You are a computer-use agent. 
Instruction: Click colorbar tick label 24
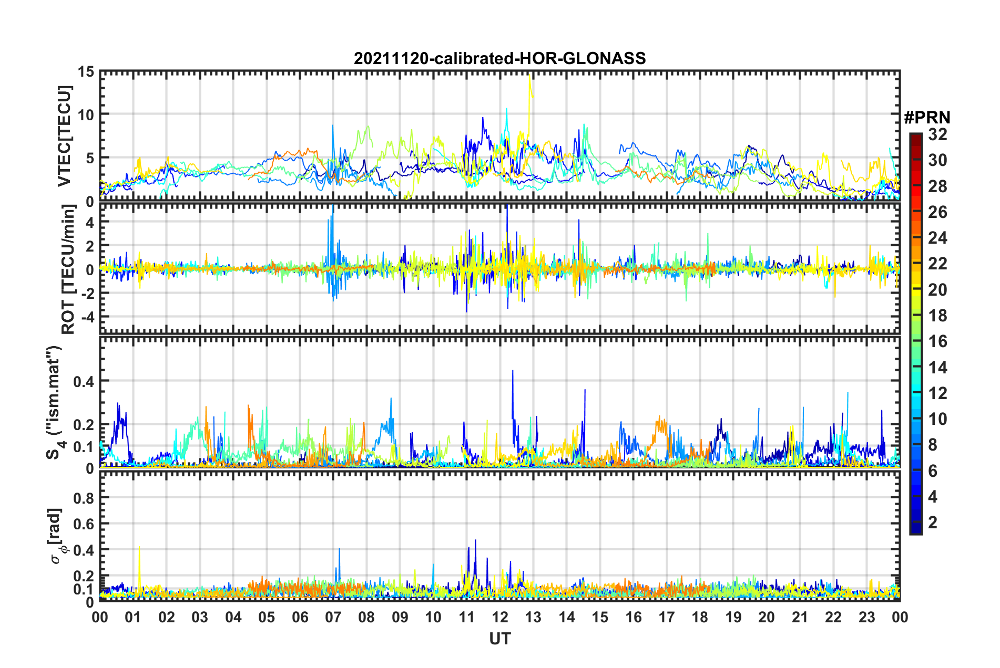(937, 238)
